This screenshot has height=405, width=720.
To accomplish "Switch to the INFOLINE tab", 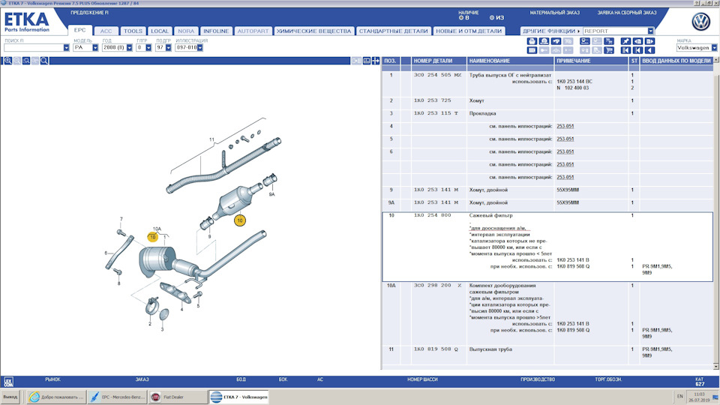I will tap(216, 31).
